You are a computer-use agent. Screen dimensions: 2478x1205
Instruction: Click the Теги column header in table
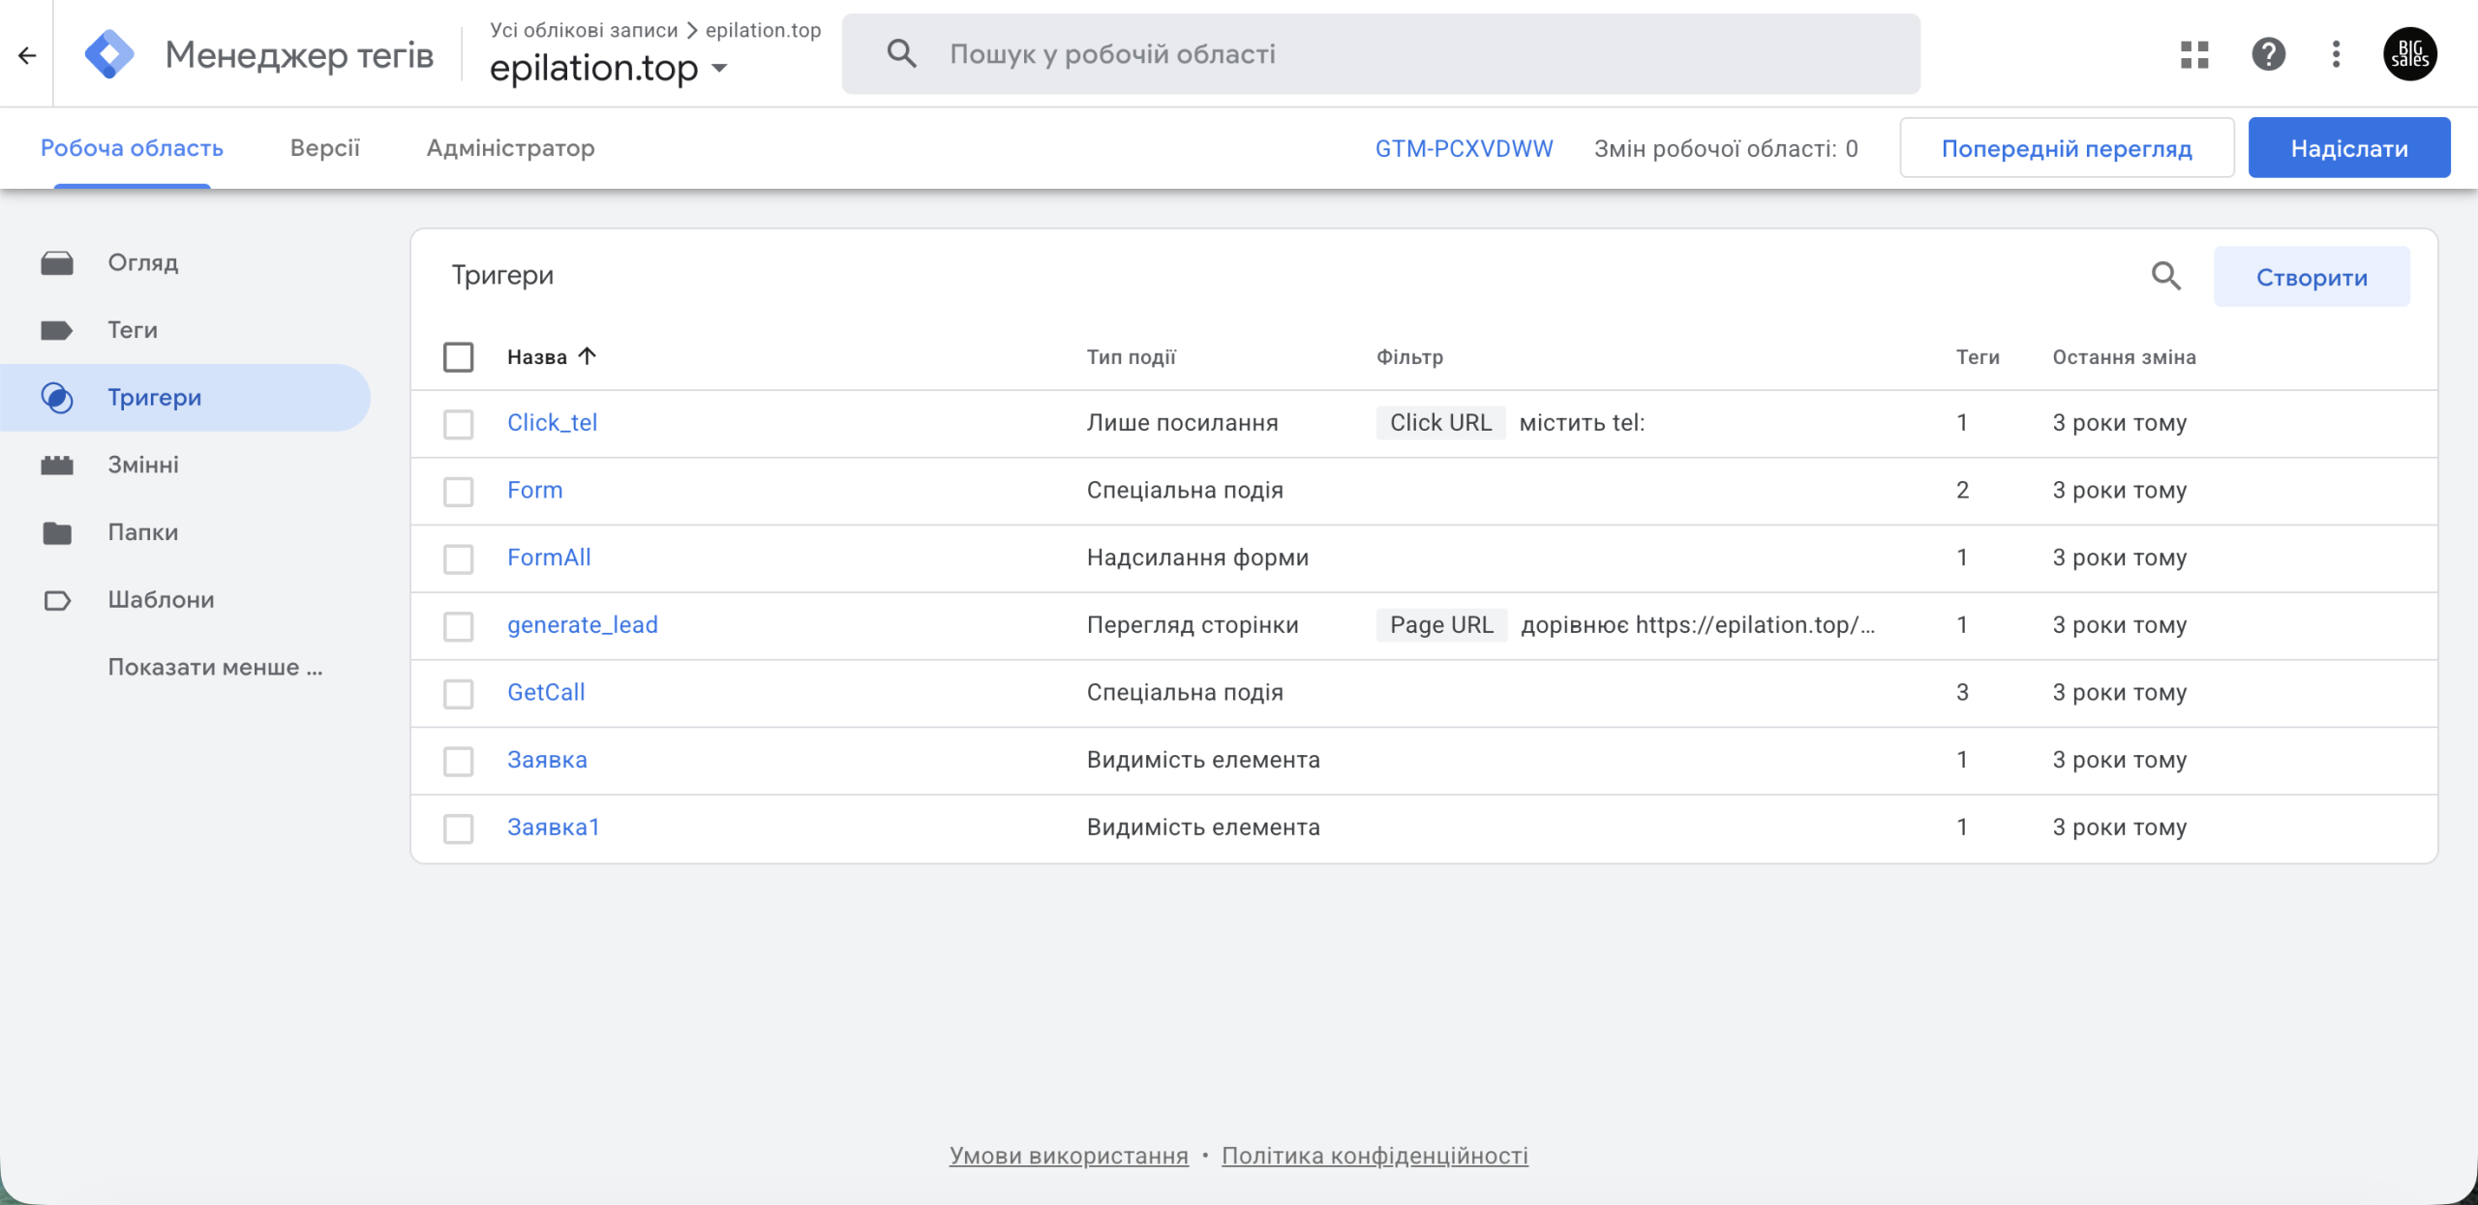click(1978, 357)
